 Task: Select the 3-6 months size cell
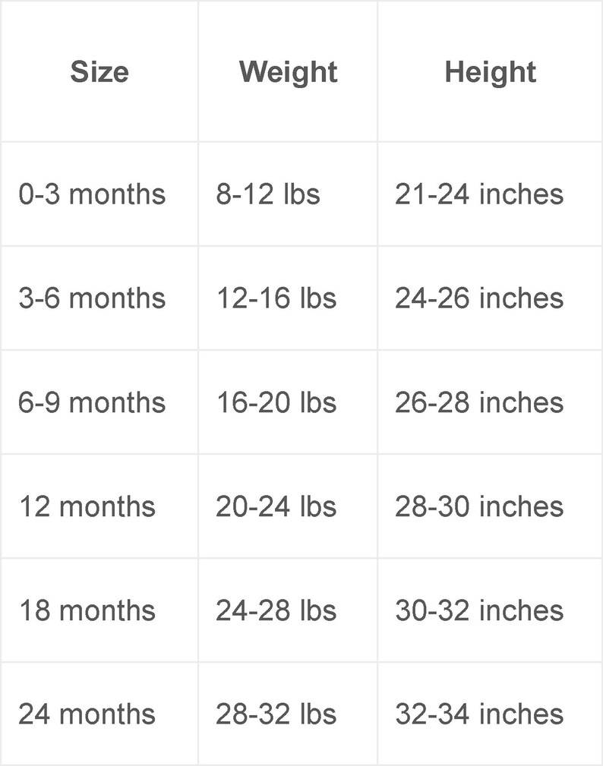(99, 298)
